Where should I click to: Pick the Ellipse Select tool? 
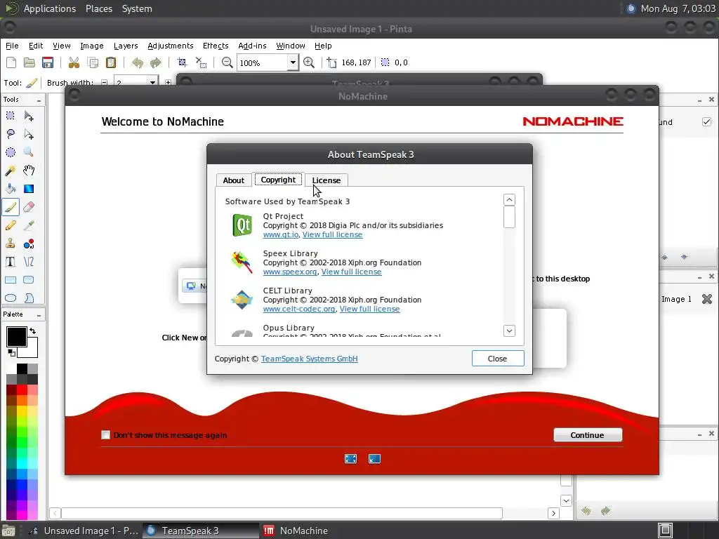click(x=10, y=152)
